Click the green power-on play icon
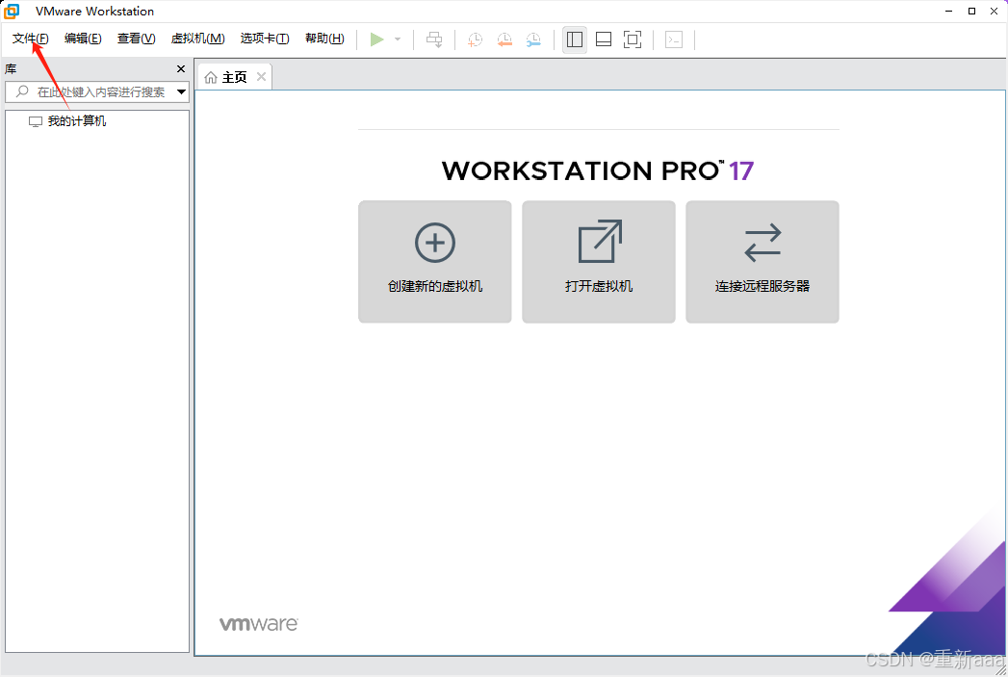Viewport: 1008px width, 677px height. point(377,39)
